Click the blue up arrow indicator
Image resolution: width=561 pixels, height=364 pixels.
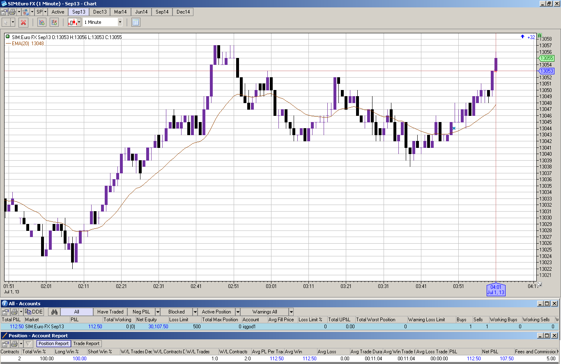pos(522,37)
